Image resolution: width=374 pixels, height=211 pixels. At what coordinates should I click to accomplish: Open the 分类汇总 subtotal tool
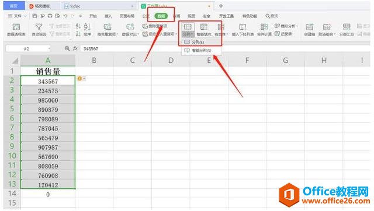(x=347, y=30)
